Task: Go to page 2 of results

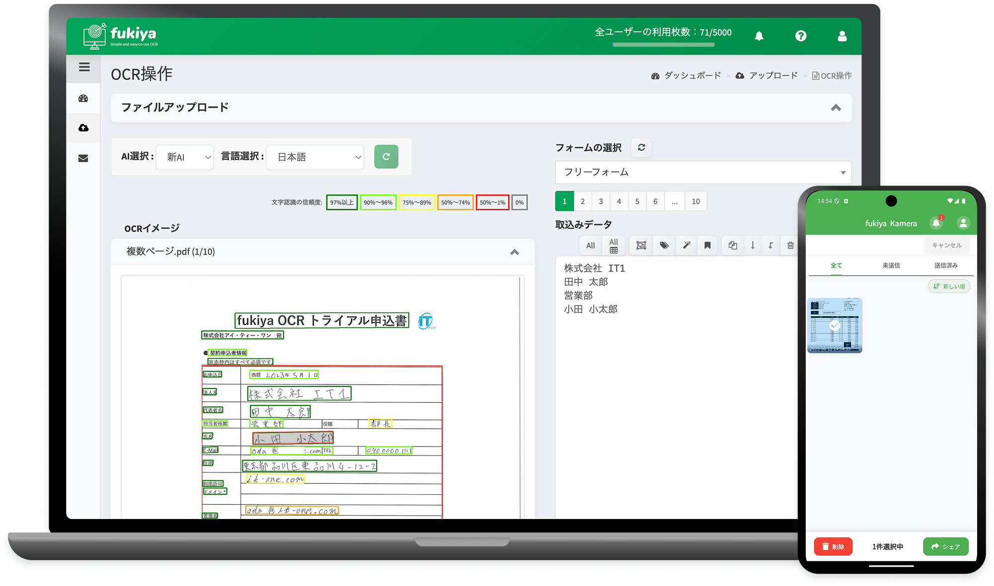Action: point(583,201)
